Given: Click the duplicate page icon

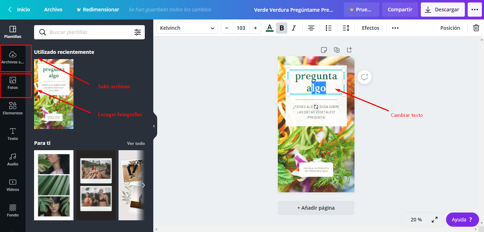Looking at the screenshot, I should coord(337,50).
